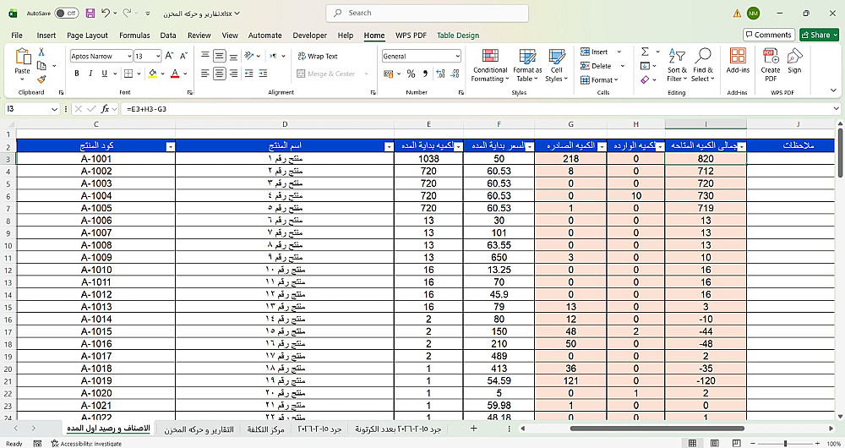Toggle Wrap Text

tap(318, 56)
